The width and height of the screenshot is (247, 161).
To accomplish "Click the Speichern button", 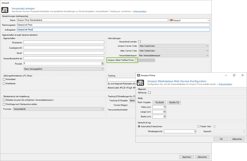I will coord(186,157).
